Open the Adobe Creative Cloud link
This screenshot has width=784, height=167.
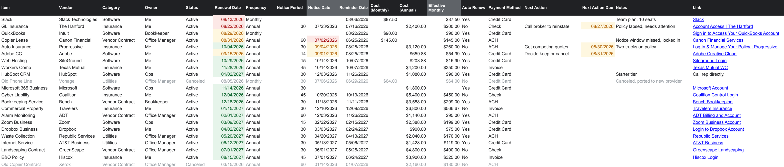point(714,54)
